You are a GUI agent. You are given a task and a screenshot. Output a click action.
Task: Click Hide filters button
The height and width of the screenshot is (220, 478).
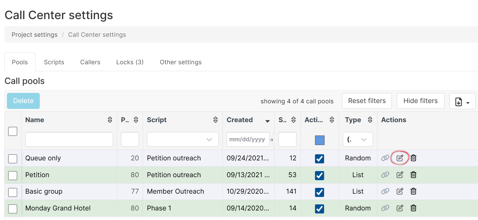[421, 101]
